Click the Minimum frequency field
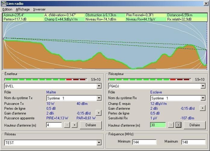This screenshot has width=210, height=151. (x=144, y=142)
